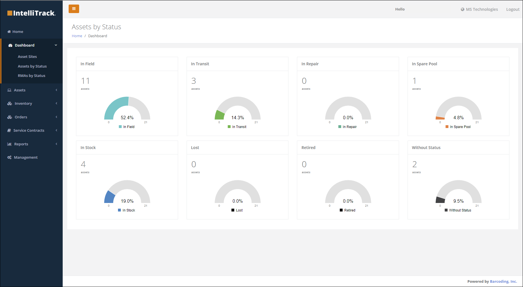
Task: Click the In Stock card title
Action: (x=88, y=148)
